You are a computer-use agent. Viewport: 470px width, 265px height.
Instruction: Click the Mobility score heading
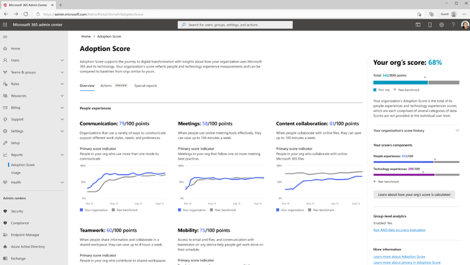pyautogui.click(x=204, y=231)
